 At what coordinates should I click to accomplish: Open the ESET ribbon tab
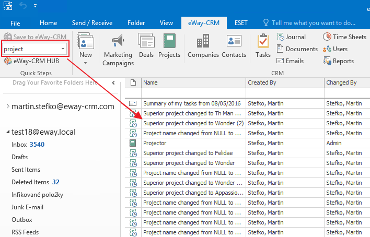[x=241, y=23]
